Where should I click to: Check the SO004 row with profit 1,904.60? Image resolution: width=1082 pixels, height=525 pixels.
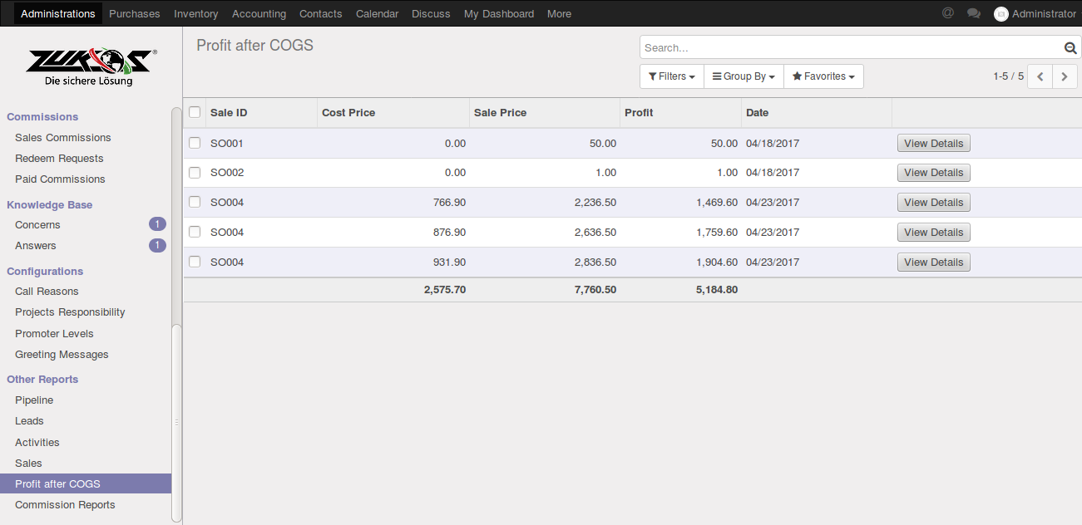(195, 262)
